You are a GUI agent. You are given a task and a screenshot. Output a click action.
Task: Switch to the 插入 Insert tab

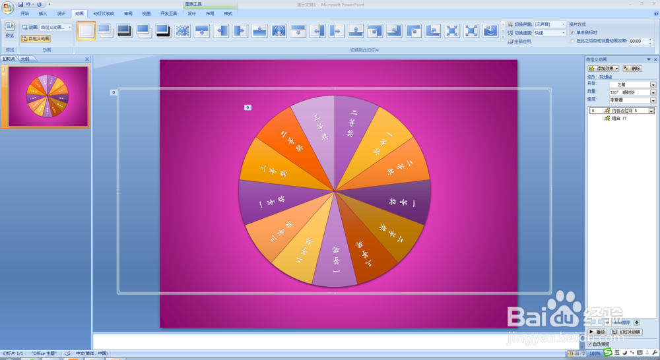pyautogui.click(x=43, y=13)
